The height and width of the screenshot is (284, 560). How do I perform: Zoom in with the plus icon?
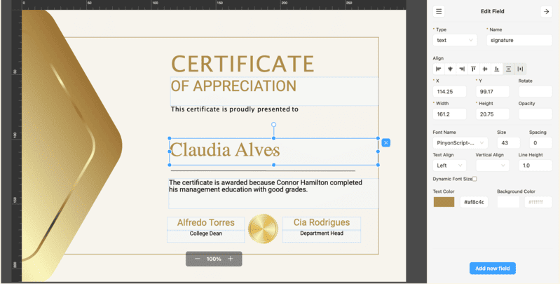pos(231,259)
